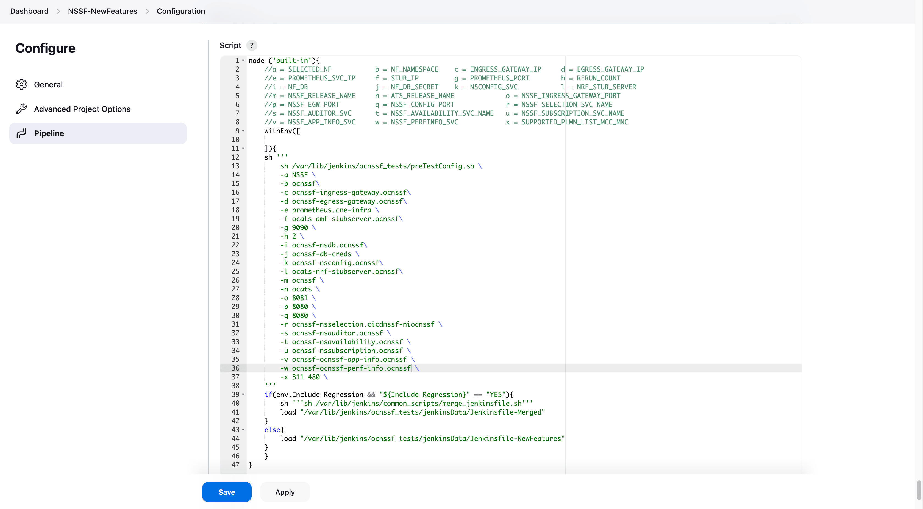Navigate to Dashboard via breadcrumb

coord(29,11)
